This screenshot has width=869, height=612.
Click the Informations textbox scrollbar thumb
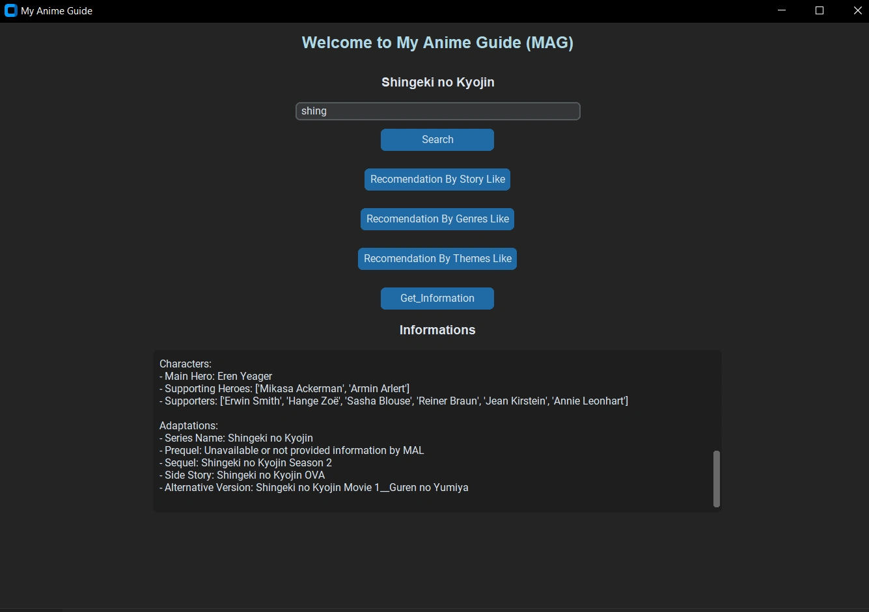tap(717, 479)
